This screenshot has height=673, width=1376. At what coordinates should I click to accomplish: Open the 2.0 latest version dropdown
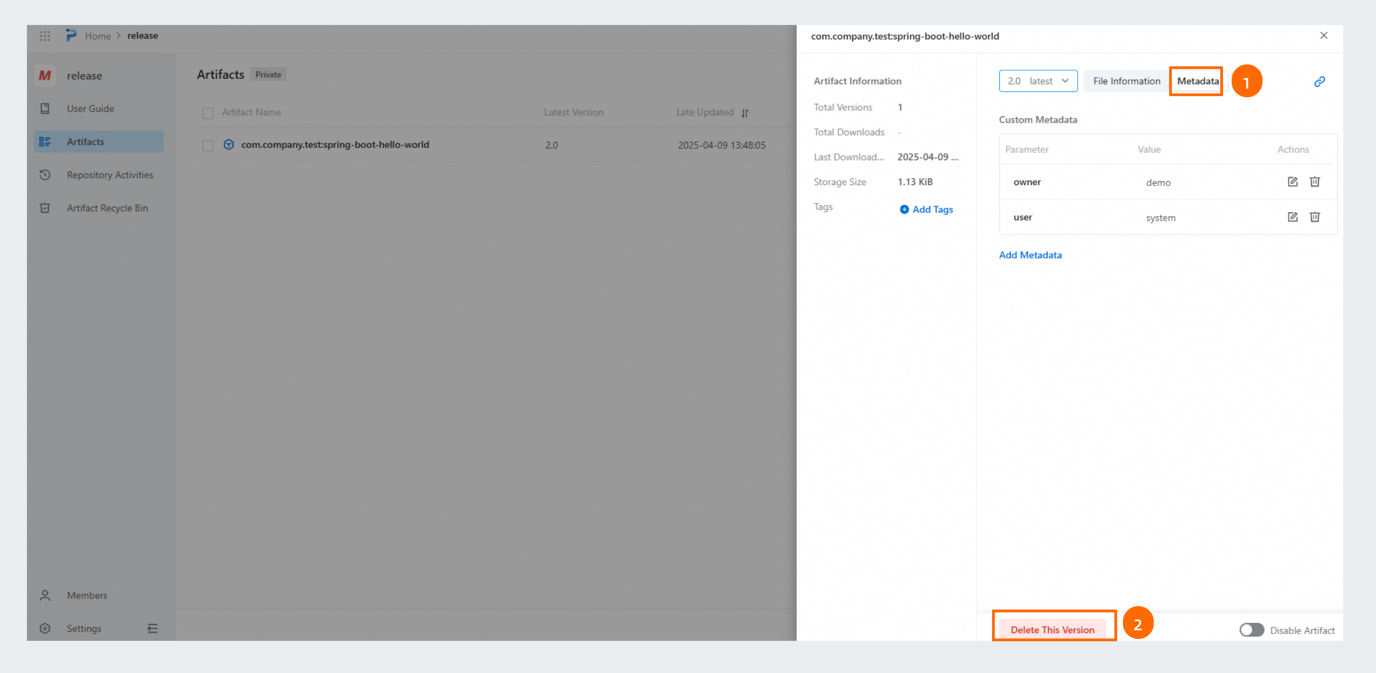(1038, 81)
